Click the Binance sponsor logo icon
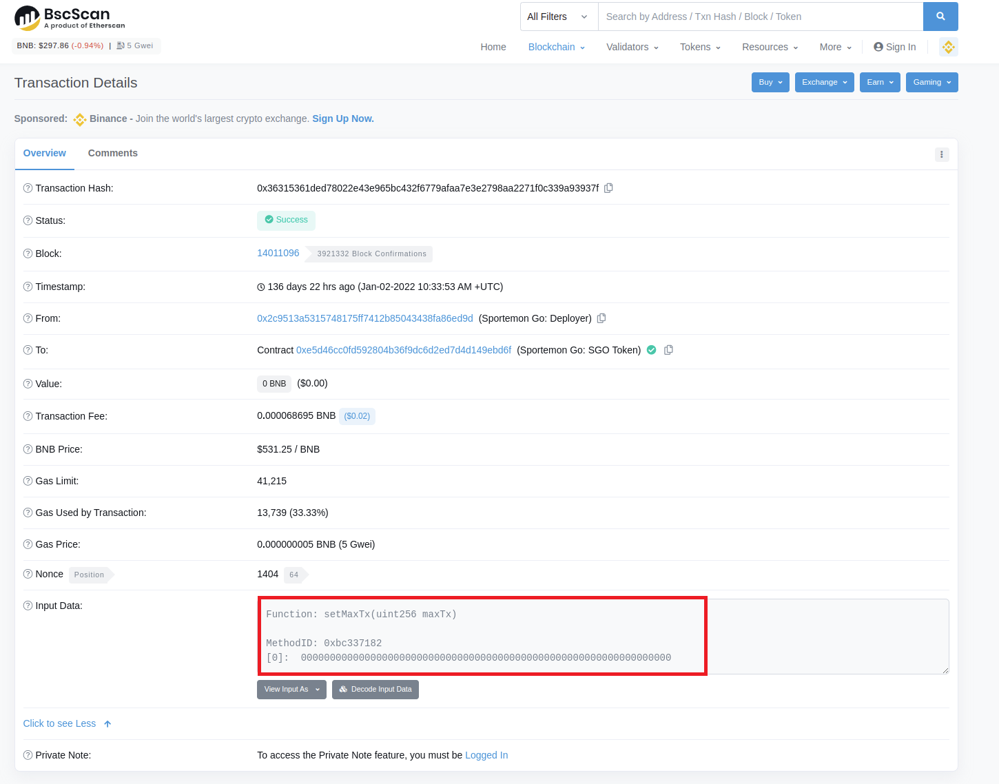Screen dimensions: 999x784 (x=80, y=119)
